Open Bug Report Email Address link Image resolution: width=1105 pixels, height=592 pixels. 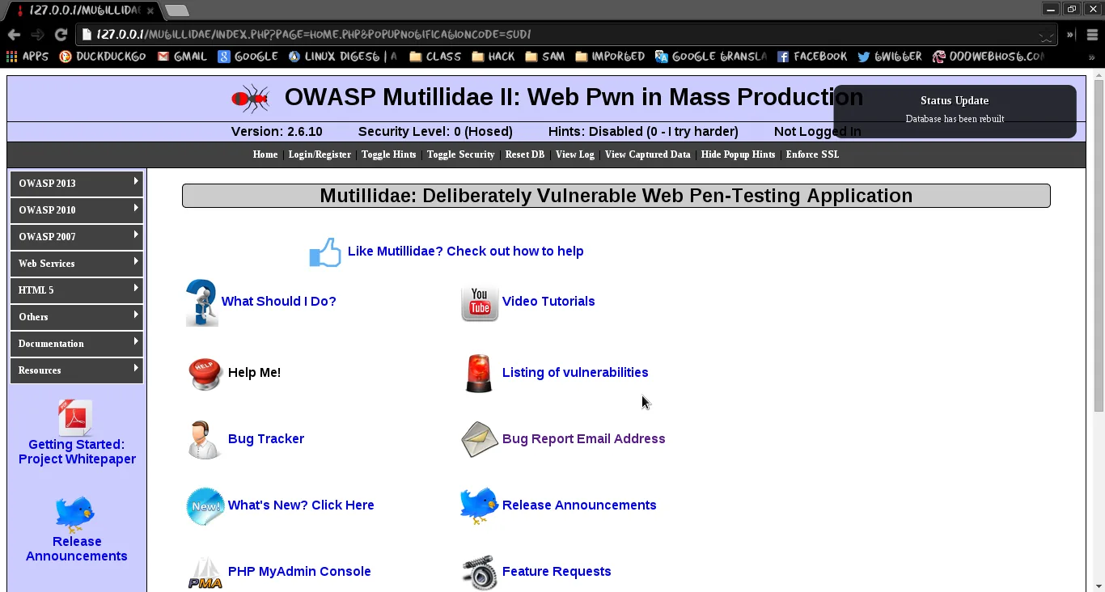click(583, 439)
